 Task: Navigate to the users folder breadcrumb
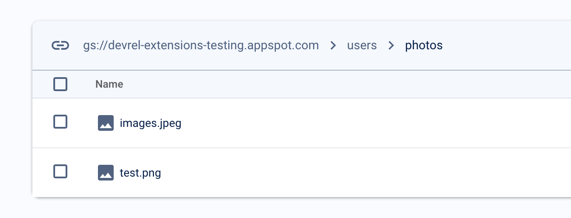click(362, 45)
